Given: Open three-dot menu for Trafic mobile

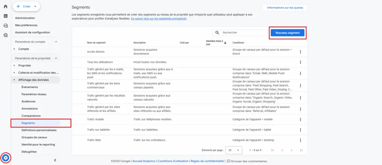Looking at the screenshot, I should coord(300,119).
